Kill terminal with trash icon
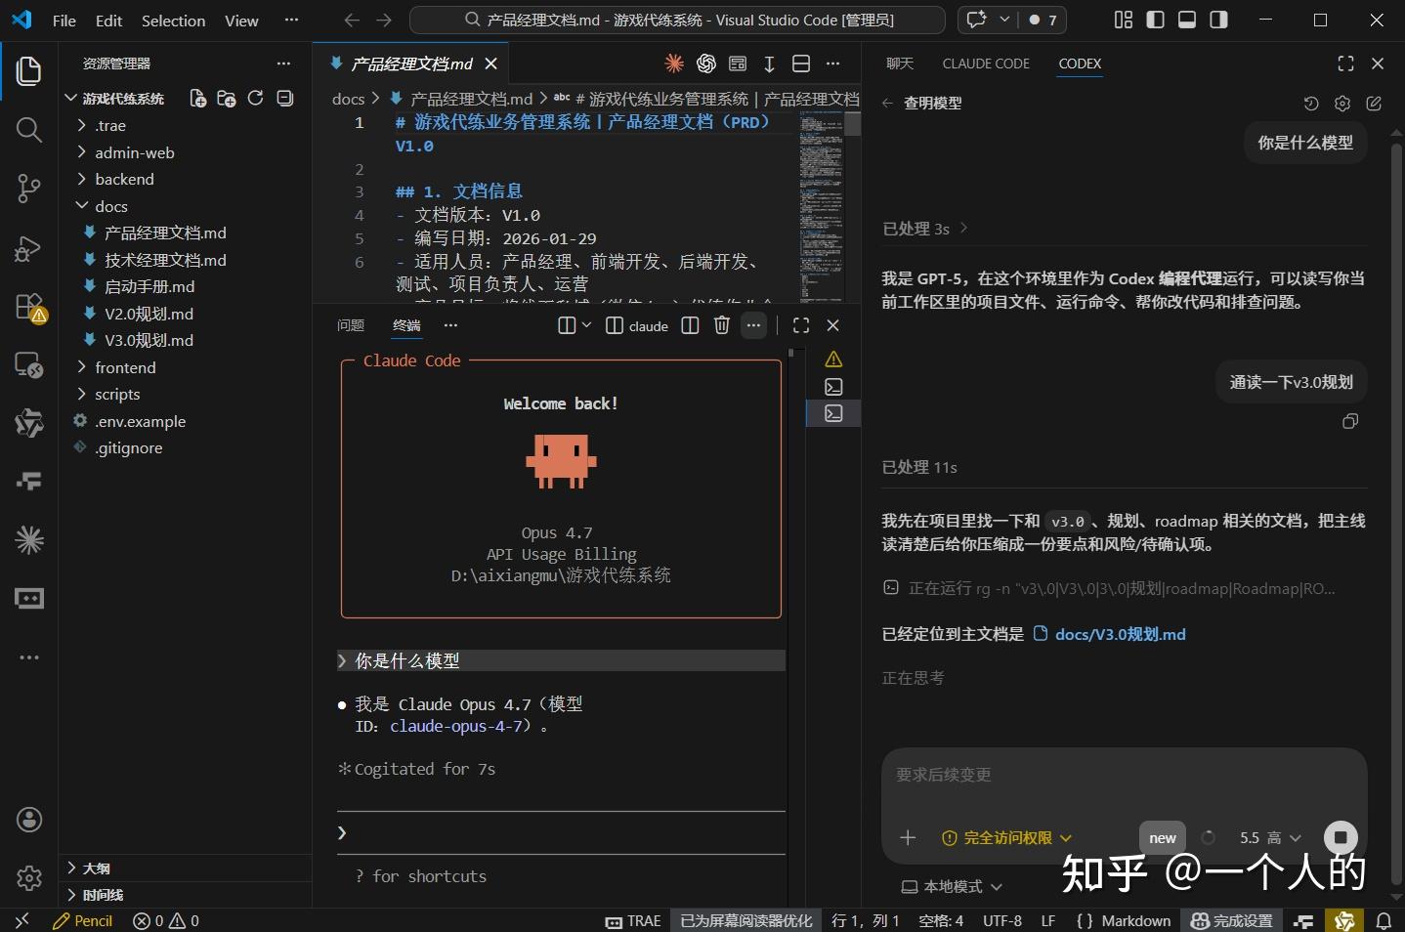The image size is (1405, 932). point(722,325)
